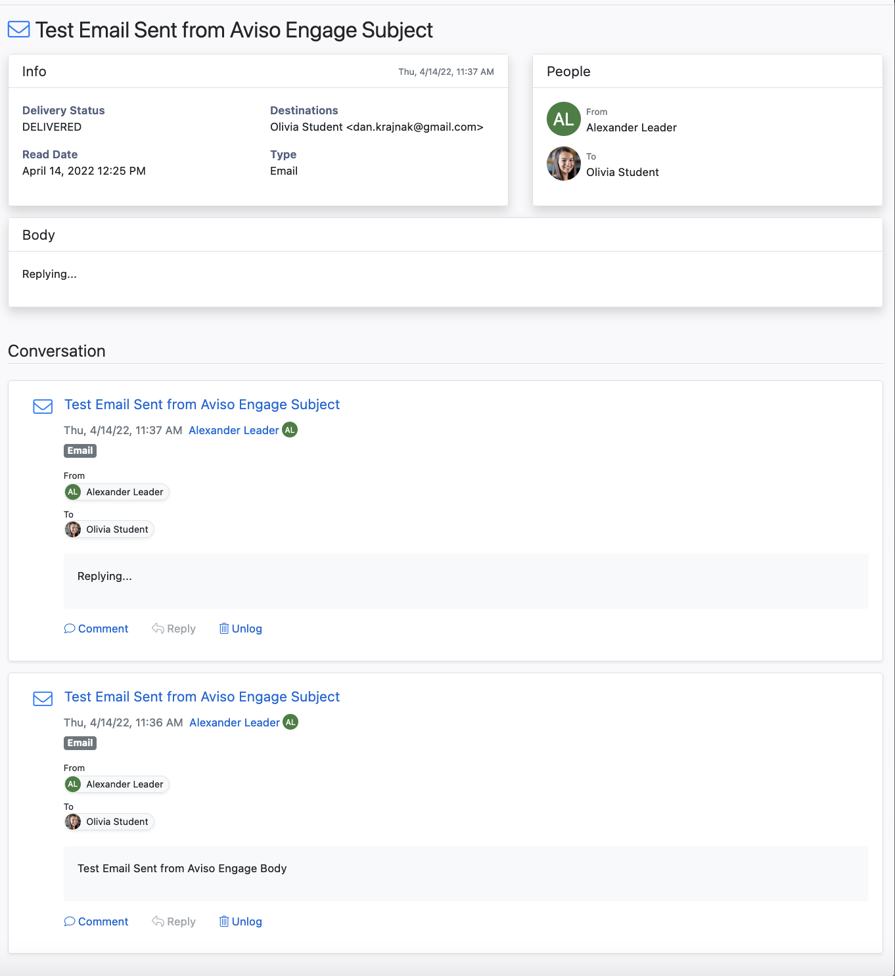Click the gray Email type badge on the first message
895x976 pixels.
80,451
